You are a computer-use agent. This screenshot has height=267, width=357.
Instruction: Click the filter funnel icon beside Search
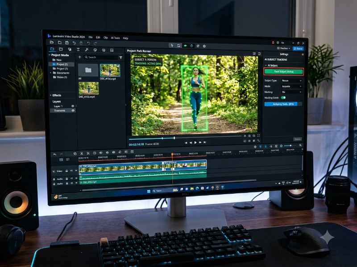coord(120,58)
